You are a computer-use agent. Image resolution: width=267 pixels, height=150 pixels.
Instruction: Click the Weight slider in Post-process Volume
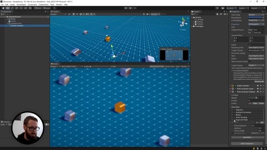click(253, 98)
